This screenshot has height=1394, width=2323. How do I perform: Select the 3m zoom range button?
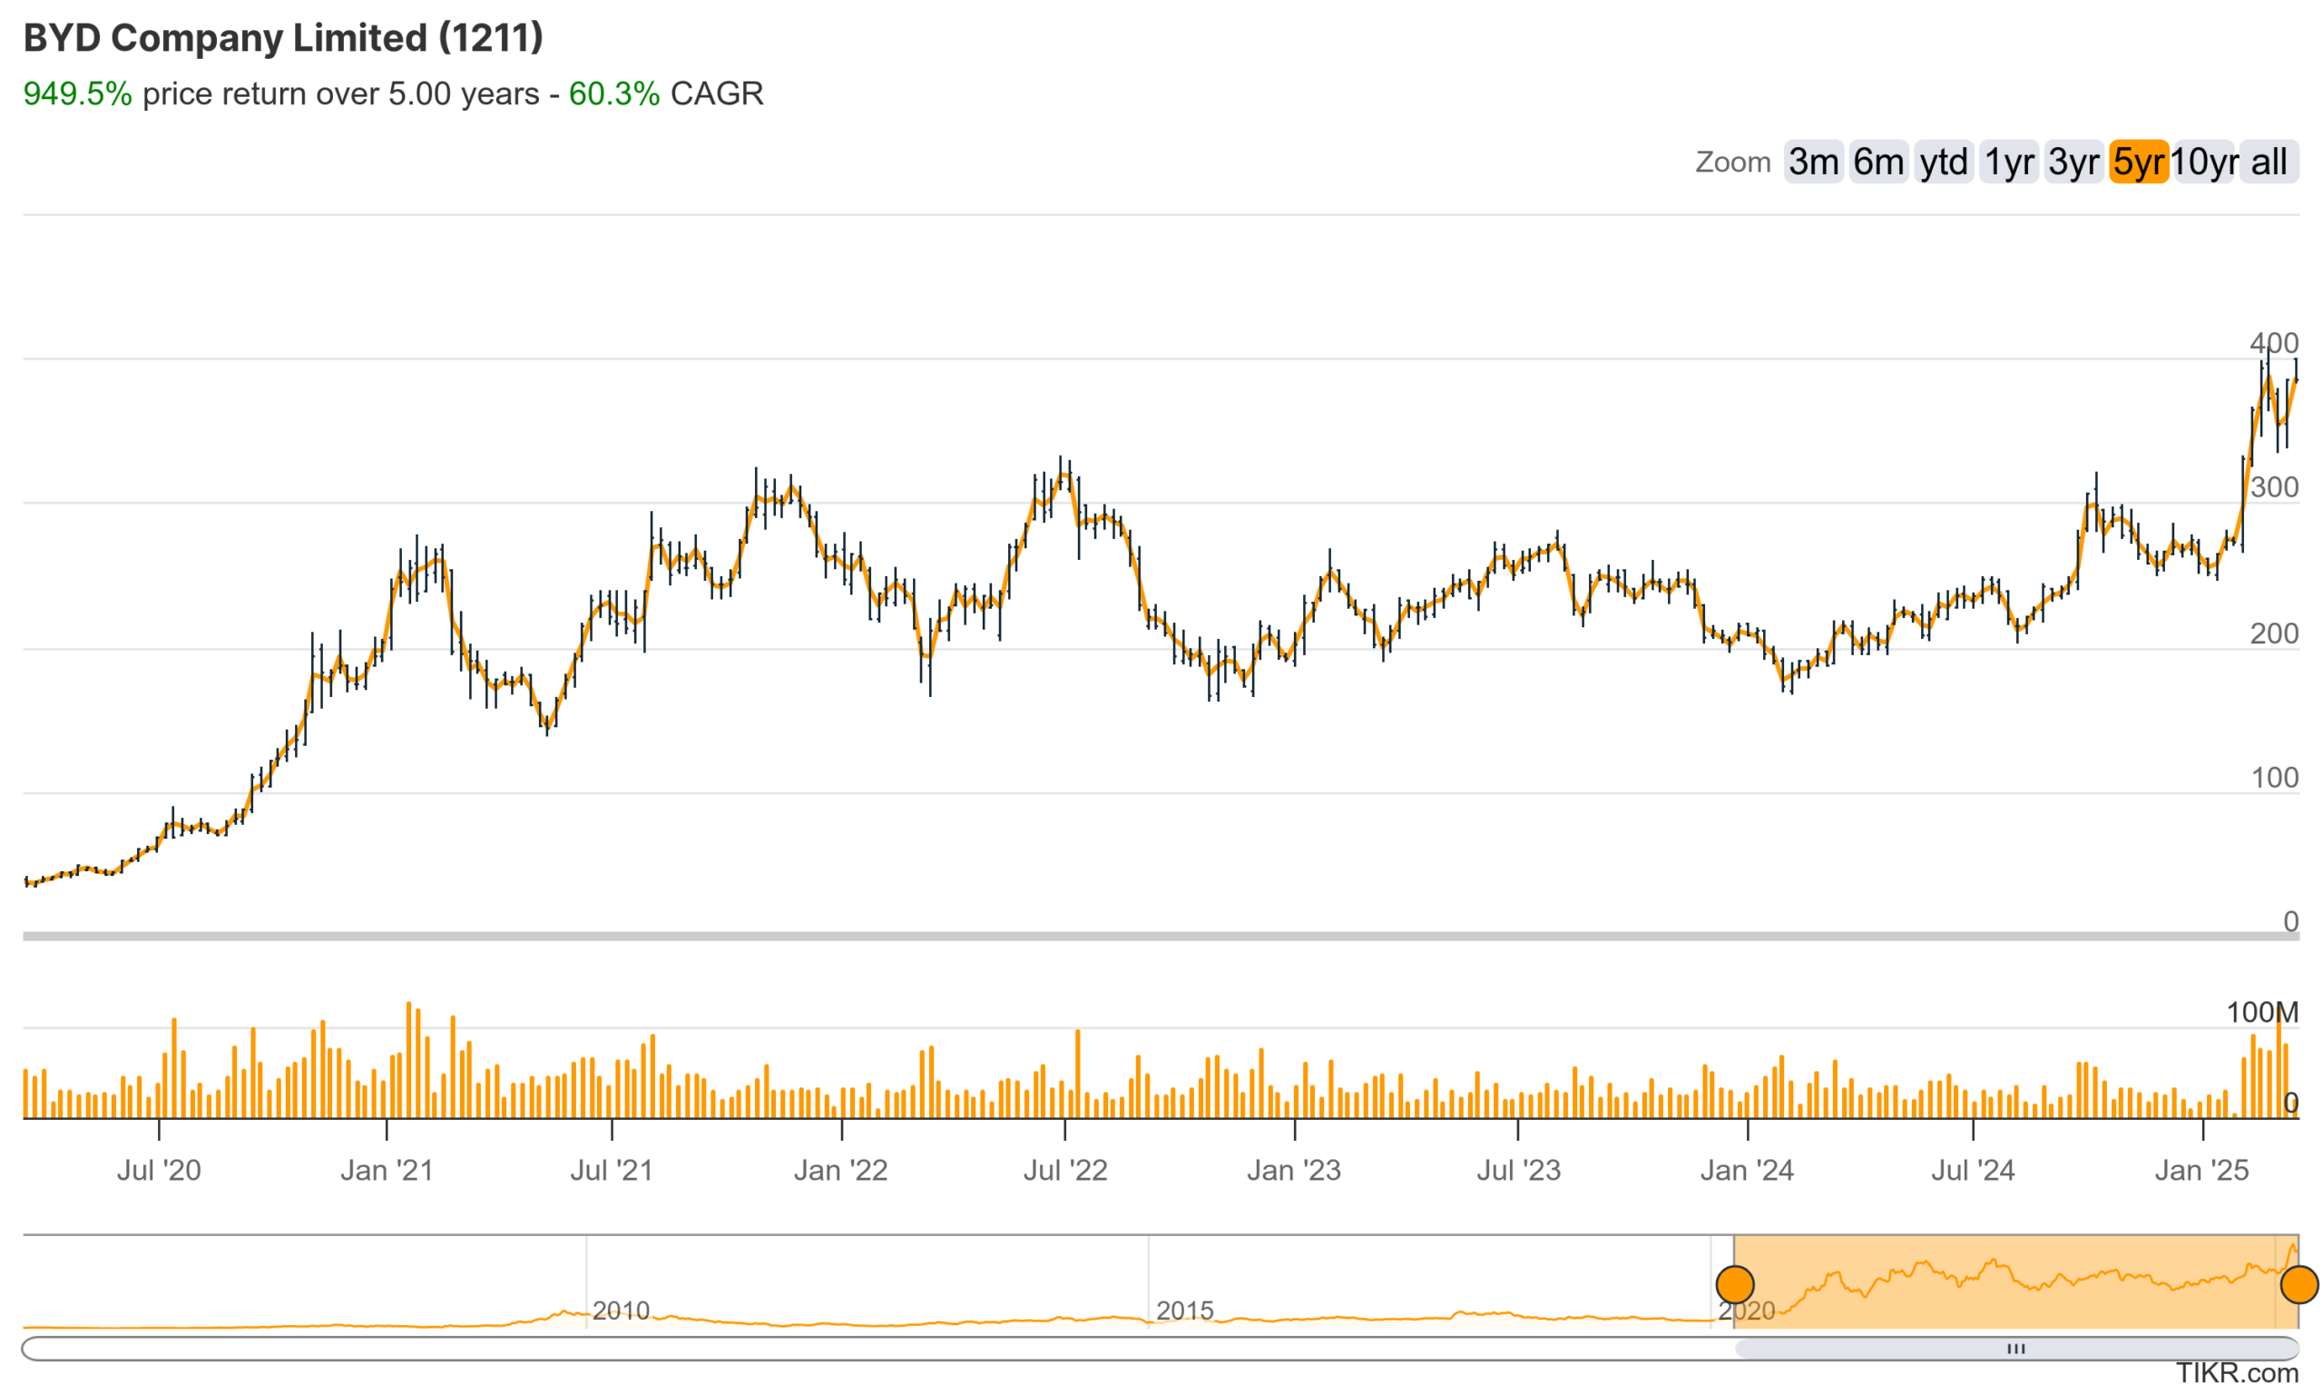1812,162
